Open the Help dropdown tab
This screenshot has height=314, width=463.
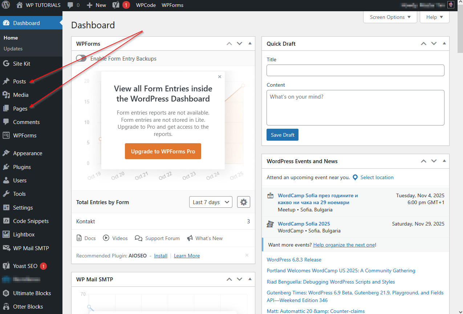tap(434, 17)
